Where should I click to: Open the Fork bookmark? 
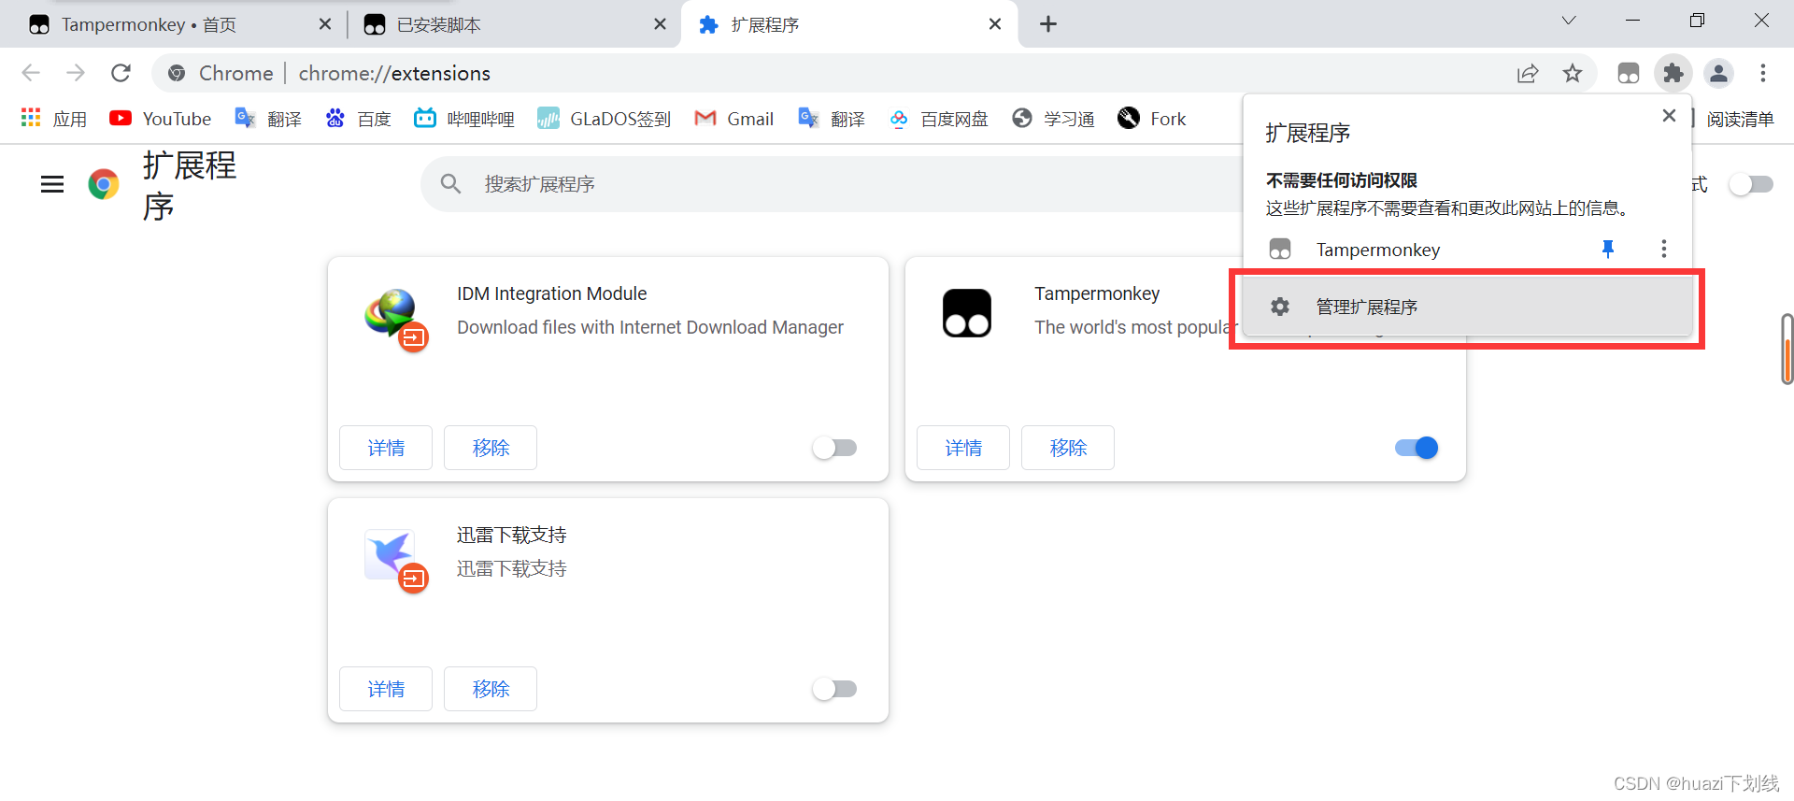[x=1151, y=119]
